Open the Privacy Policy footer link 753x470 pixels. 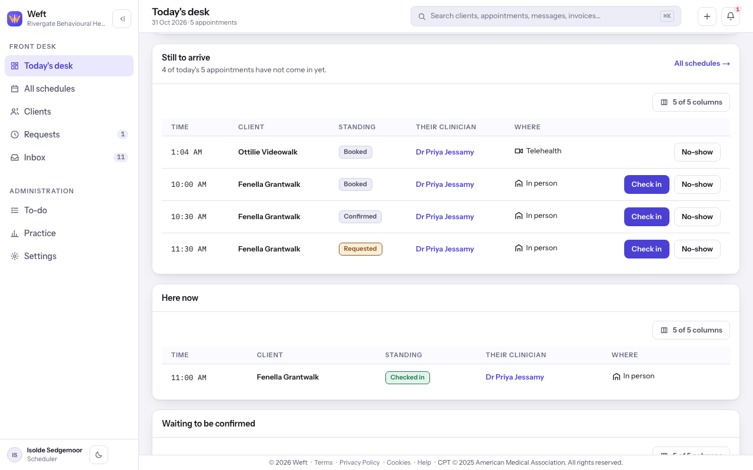pos(359,462)
